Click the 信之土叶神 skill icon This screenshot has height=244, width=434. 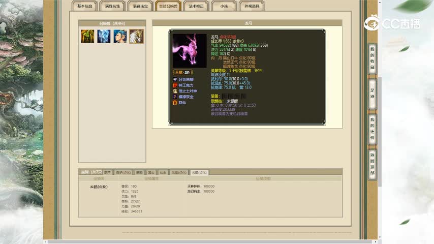pos(175,91)
